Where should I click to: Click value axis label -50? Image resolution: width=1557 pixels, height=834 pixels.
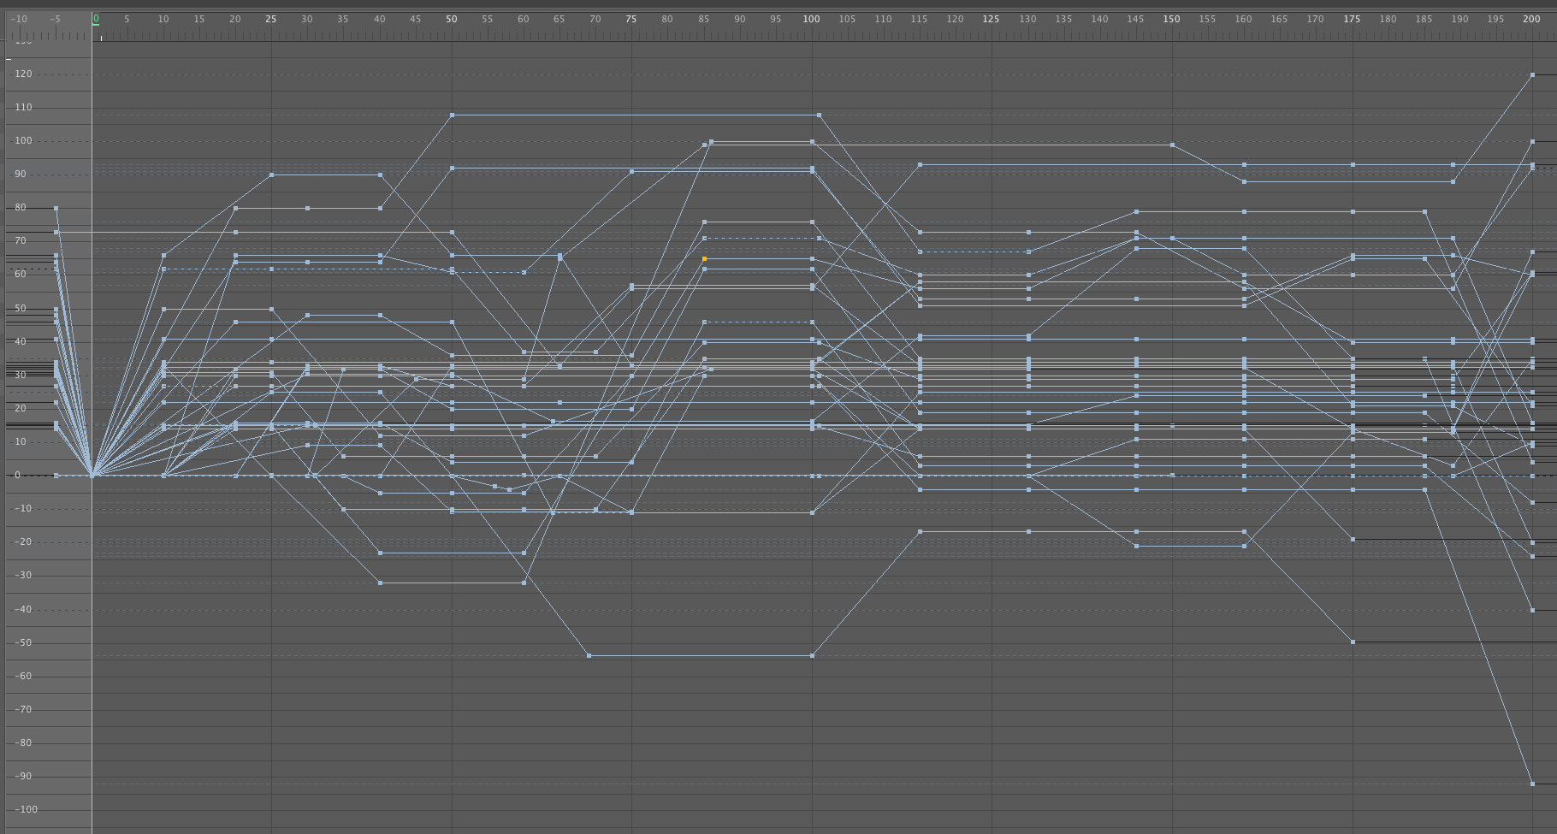pos(21,642)
